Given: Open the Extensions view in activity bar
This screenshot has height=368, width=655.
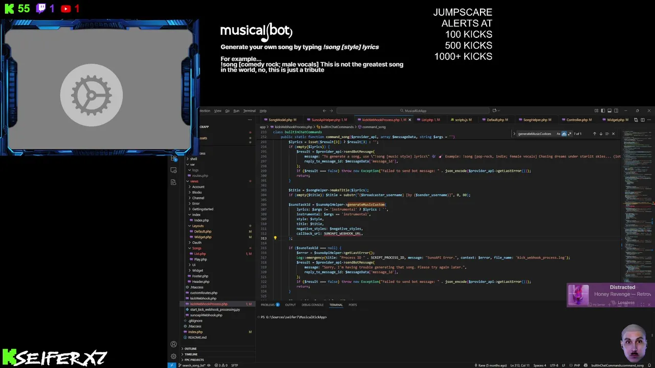Looking at the screenshot, I should [173, 158].
